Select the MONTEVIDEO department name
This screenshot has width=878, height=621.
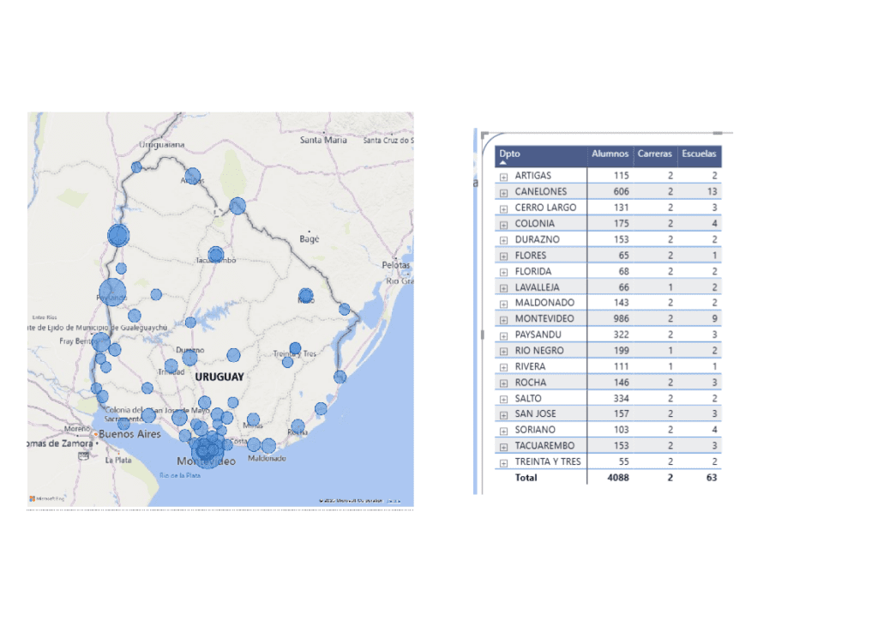pos(544,318)
